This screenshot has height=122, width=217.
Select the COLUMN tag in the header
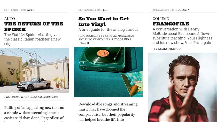(x=183, y=10)
